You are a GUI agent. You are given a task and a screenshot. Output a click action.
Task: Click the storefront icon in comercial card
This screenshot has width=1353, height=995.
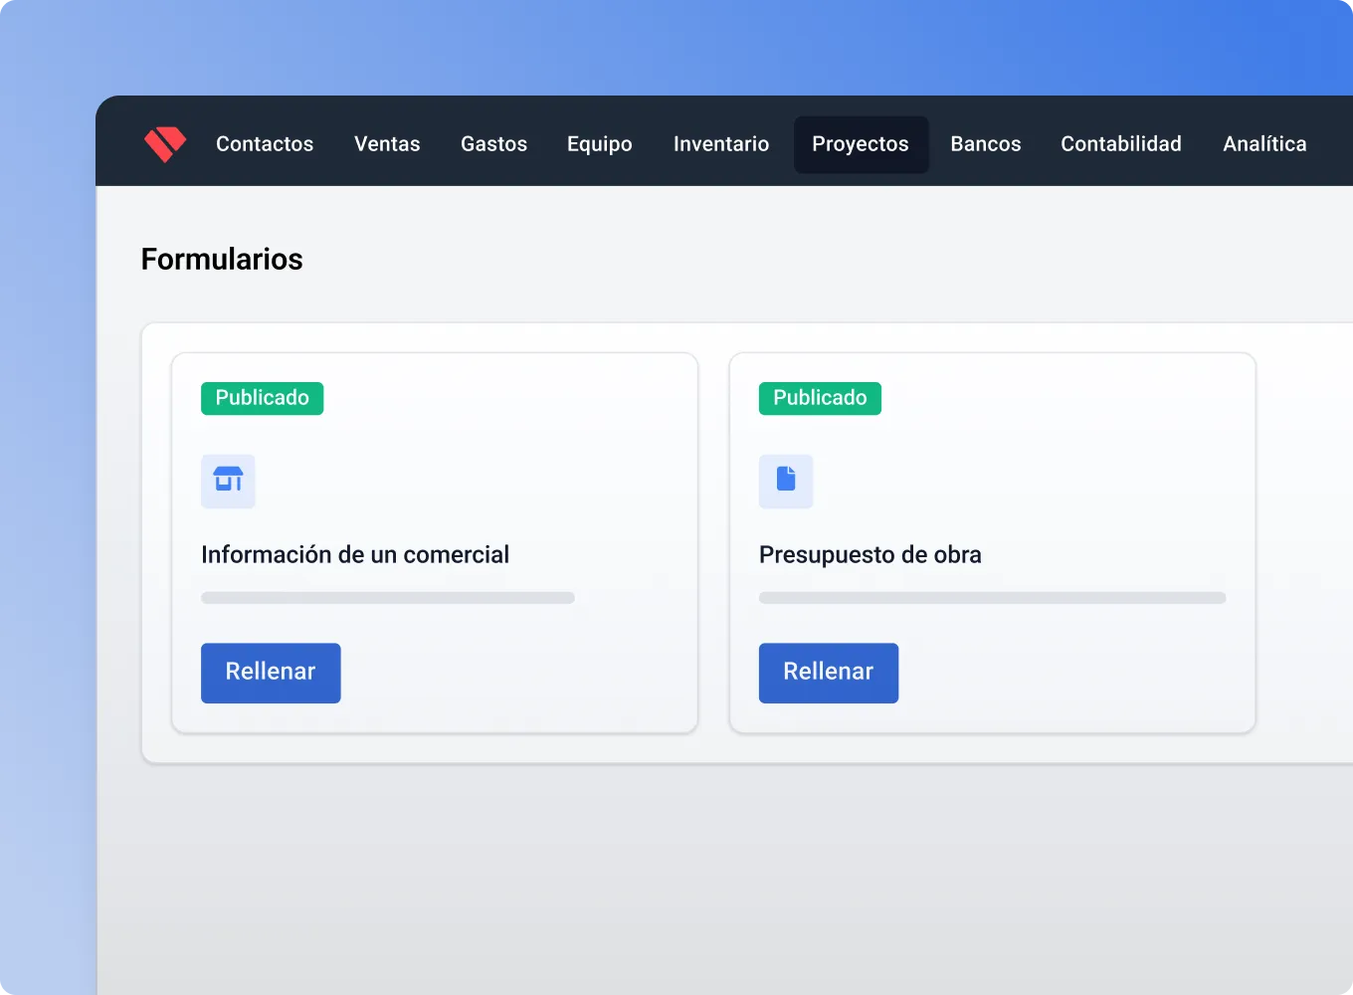coord(228,481)
